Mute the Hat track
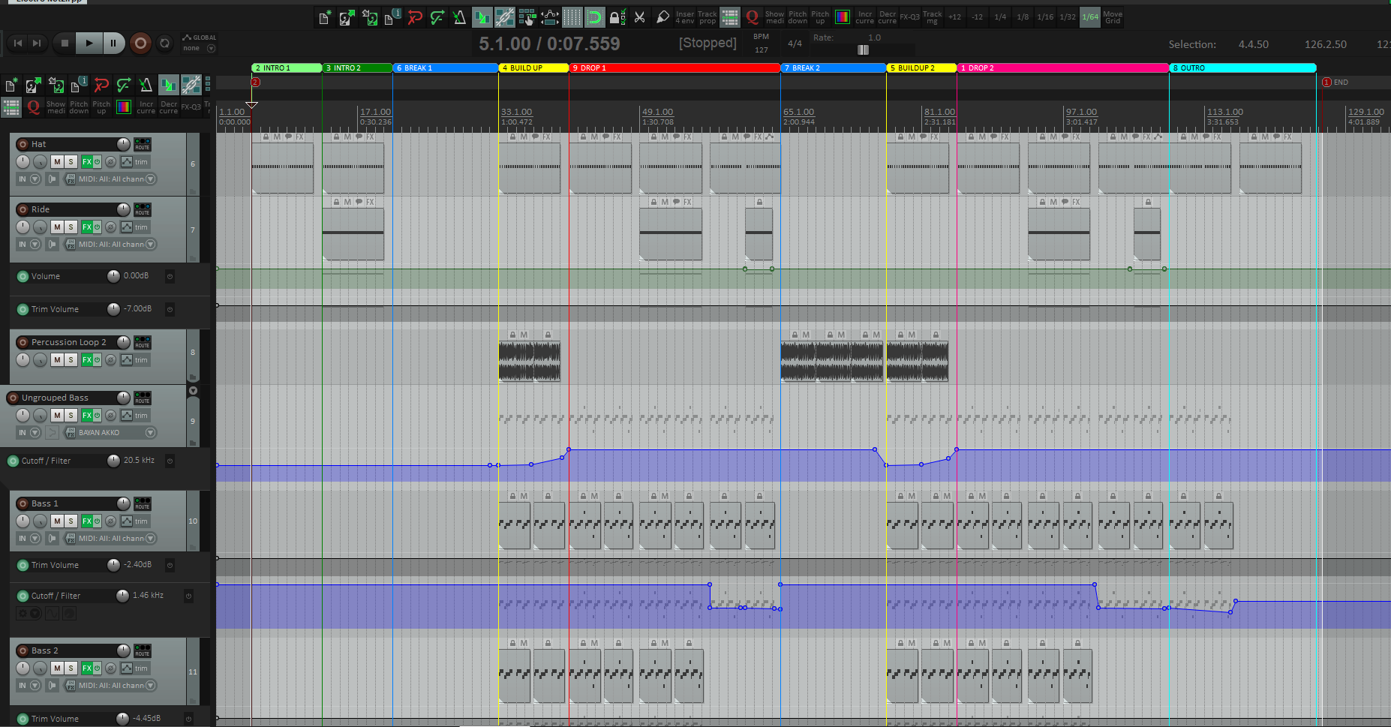 point(57,161)
